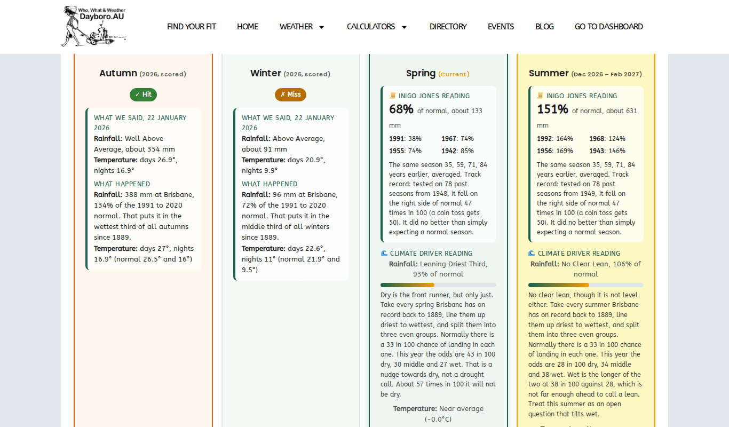Click the 151% of normal value
This screenshot has height=427, width=729.
pos(552,109)
